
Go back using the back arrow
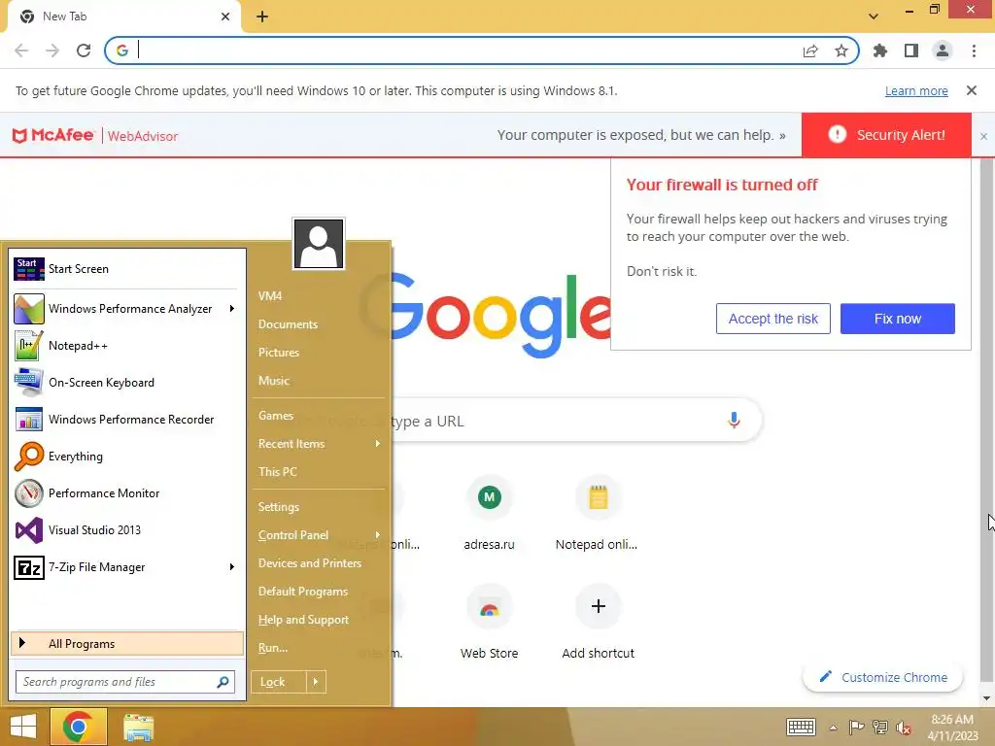(x=21, y=51)
